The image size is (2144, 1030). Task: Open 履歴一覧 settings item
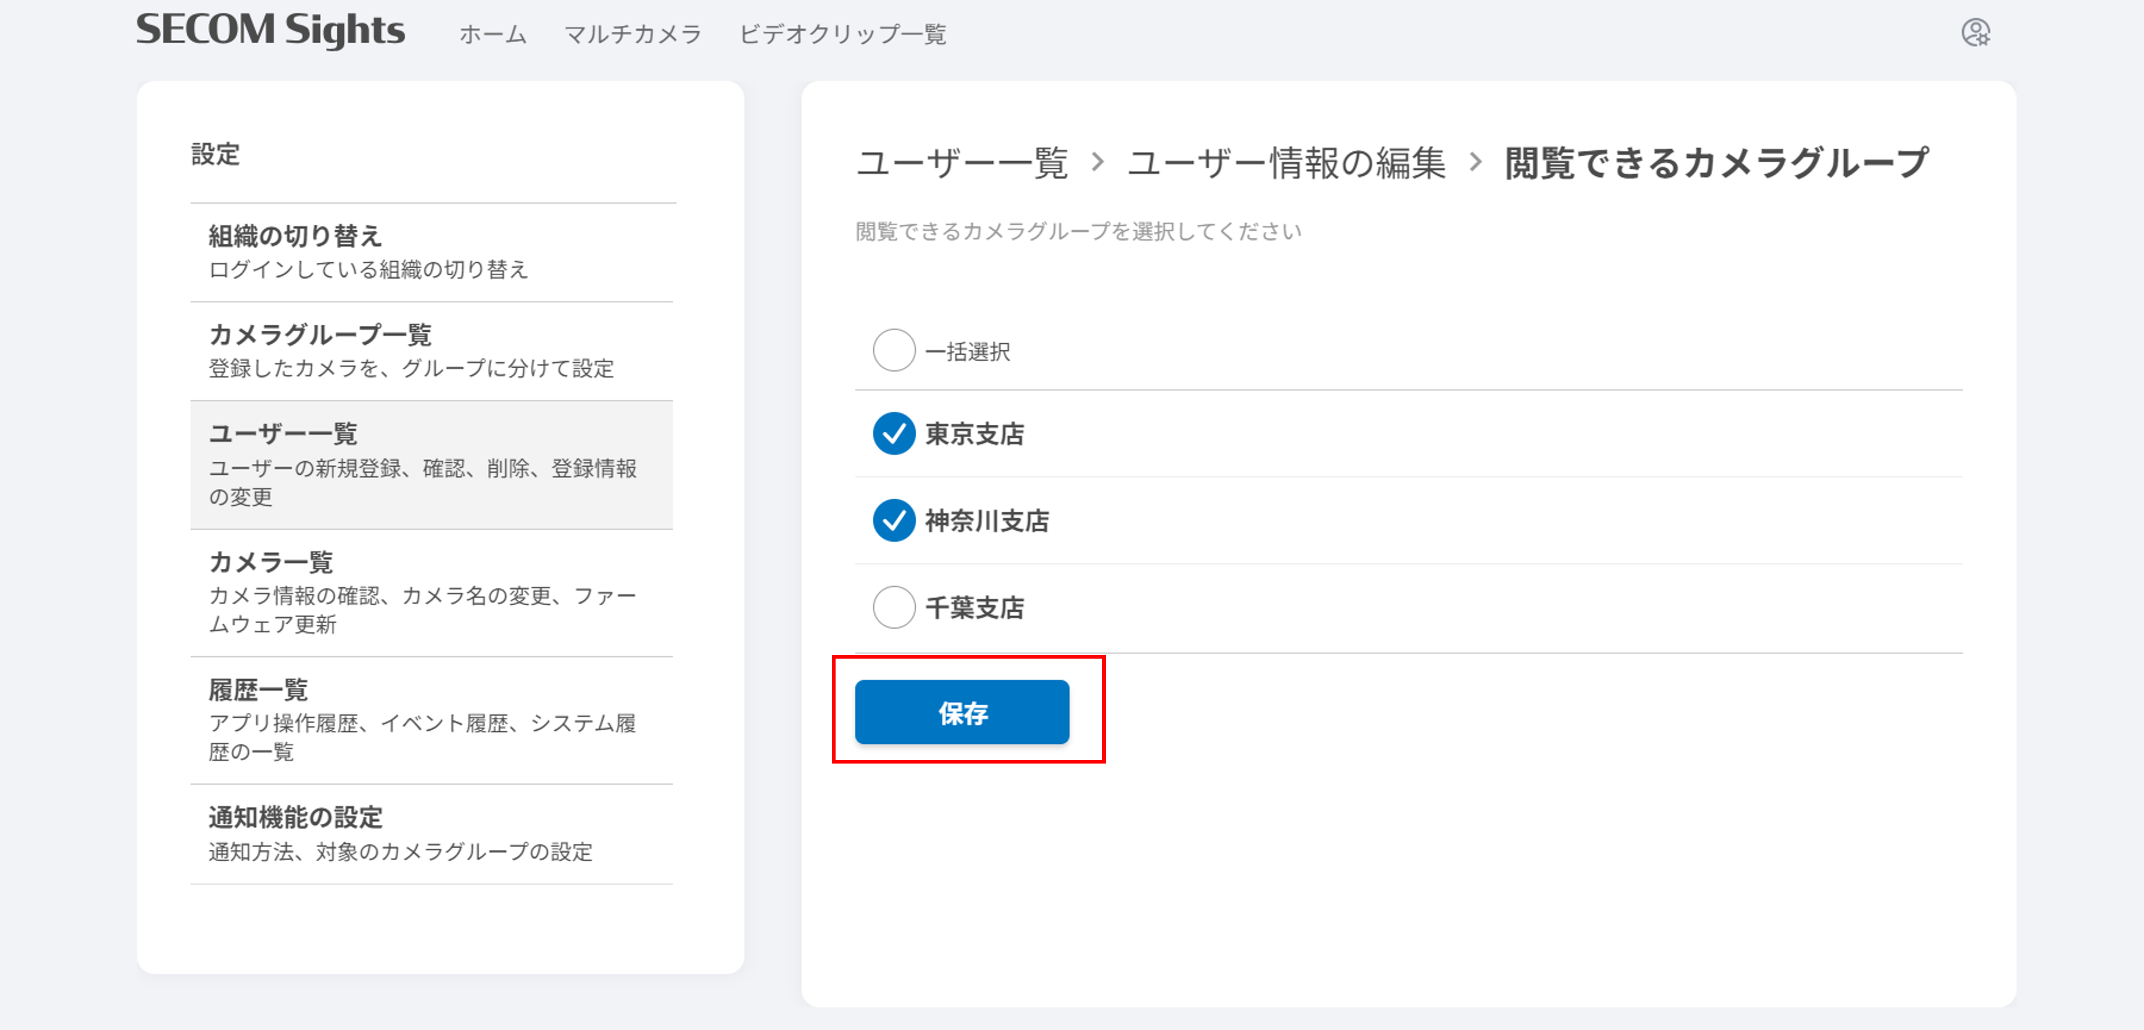[431, 720]
